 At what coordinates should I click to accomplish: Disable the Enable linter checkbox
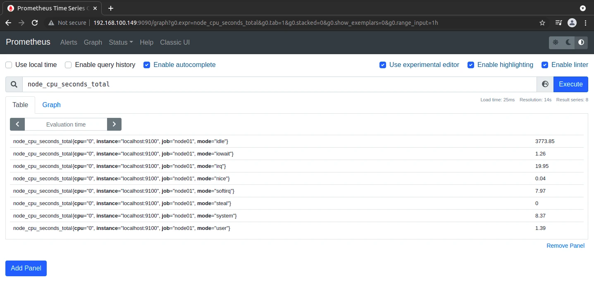coord(545,65)
